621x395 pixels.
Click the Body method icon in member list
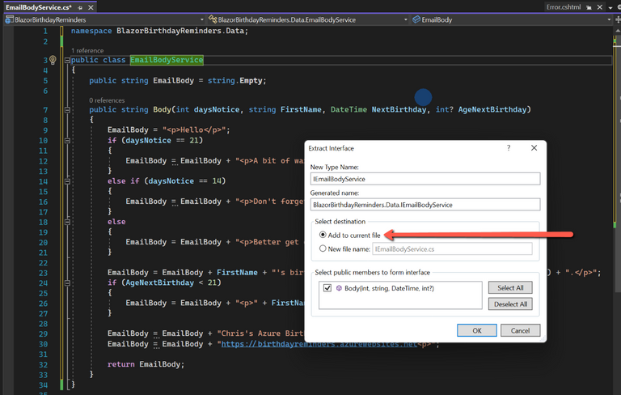point(339,288)
